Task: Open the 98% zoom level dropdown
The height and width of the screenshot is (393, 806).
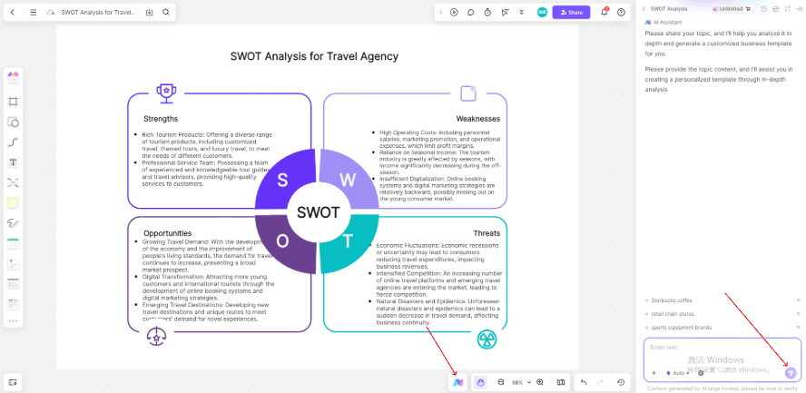Action: [521, 383]
